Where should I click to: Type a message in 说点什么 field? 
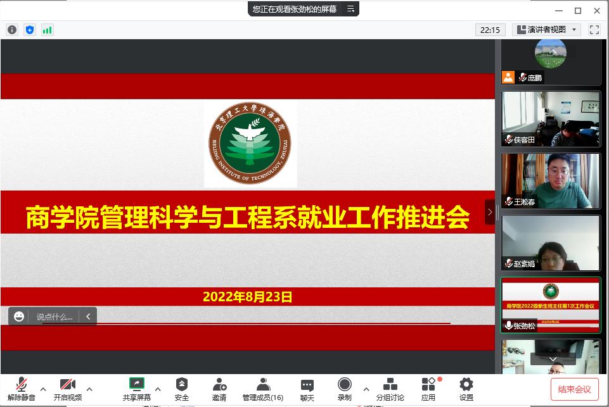point(54,316)
